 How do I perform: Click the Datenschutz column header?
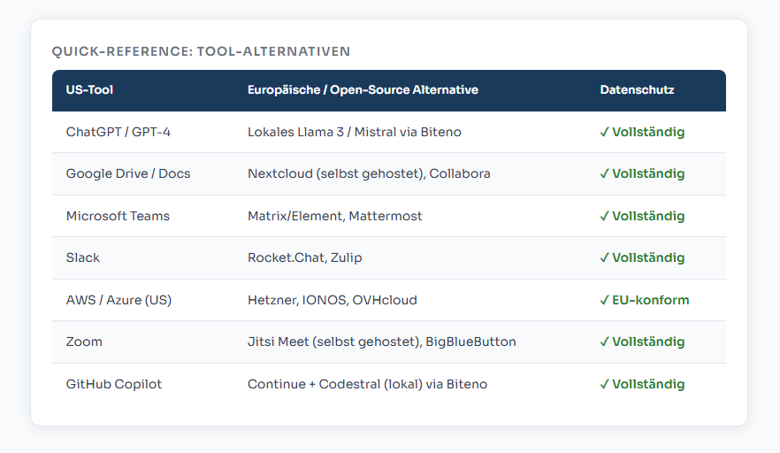click(x=637, y=90)
